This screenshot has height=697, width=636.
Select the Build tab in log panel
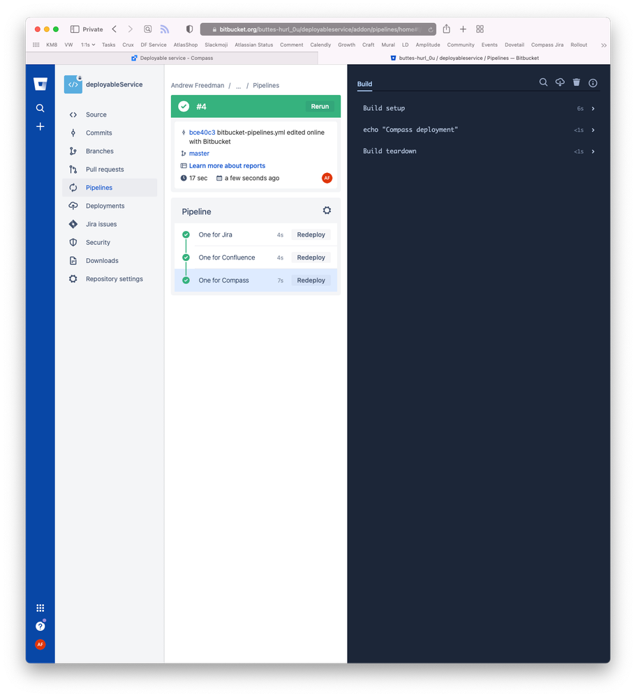coord(364,84)
